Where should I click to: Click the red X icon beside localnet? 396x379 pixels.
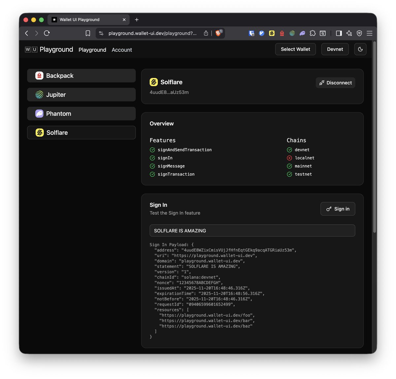pyautogui.click(x=289, y=158)
